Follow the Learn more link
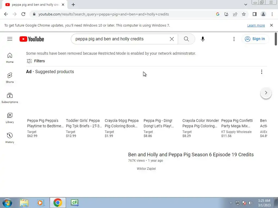The image size is (278, 208). point(256,25)
